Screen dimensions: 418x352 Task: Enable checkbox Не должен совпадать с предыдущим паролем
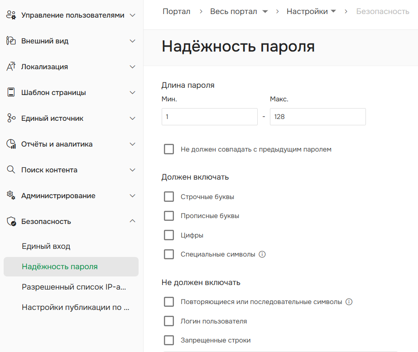169,149
